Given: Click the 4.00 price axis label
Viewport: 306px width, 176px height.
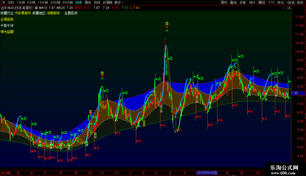Looking at the screenshot, I should click(300, 156).
